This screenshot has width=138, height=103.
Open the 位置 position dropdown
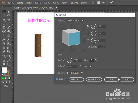coord(75,20)
